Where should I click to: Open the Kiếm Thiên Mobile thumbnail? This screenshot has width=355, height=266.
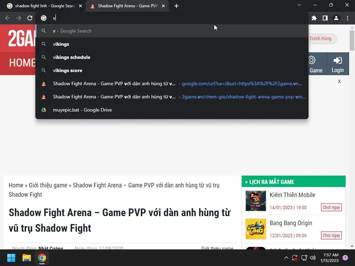click(x=256, y=201)
